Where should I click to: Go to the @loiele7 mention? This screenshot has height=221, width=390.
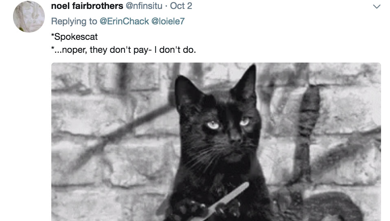168,22
